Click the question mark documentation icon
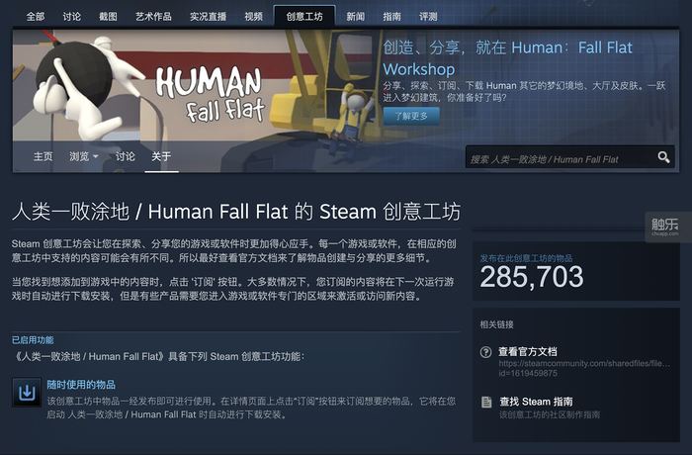Viewport: 692px width, 455px height. pos(486,352)
